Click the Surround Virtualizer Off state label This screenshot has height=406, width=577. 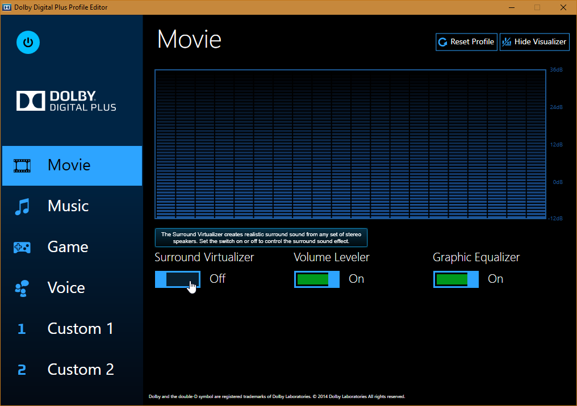(x=218, y=279)
